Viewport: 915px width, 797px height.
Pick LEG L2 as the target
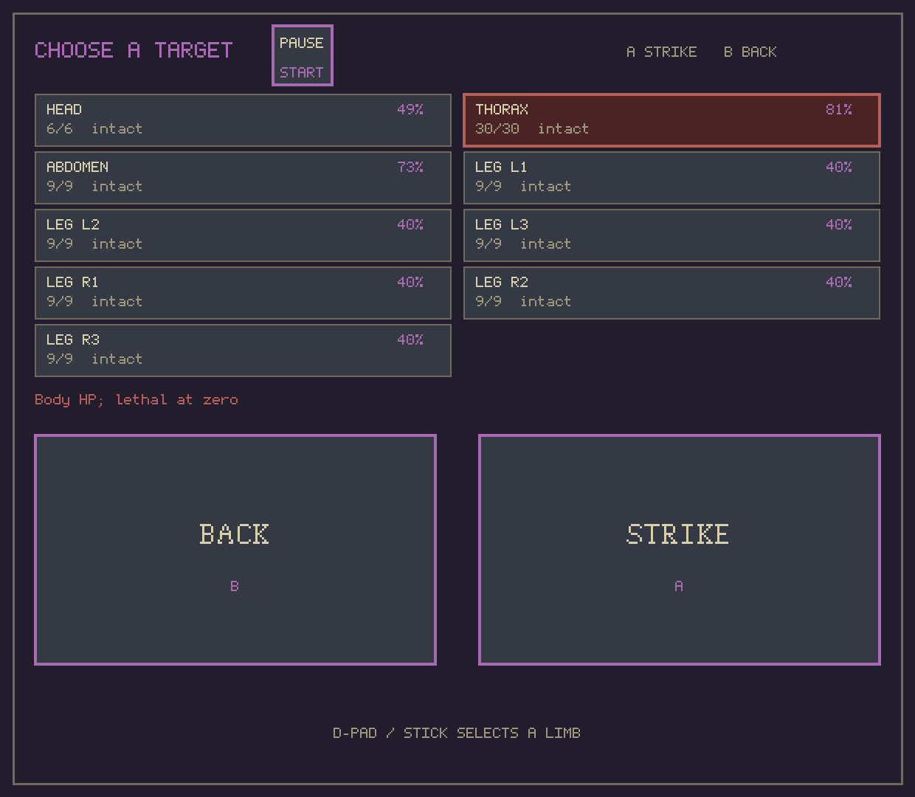(243, 235)
